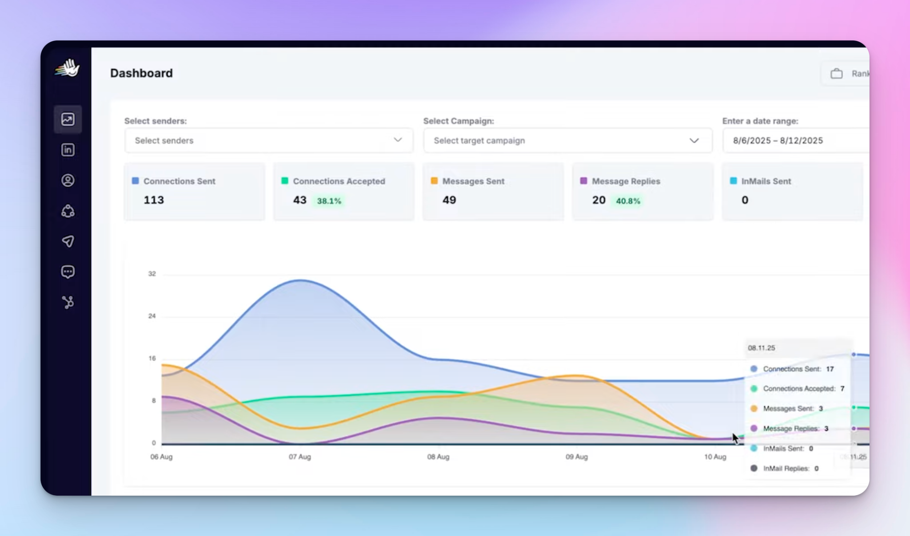The width and height of the screenshot is (910, 536).
Task: Click the date range field 8/6/2025 – 8/12/2025
Action: point(796,141)
